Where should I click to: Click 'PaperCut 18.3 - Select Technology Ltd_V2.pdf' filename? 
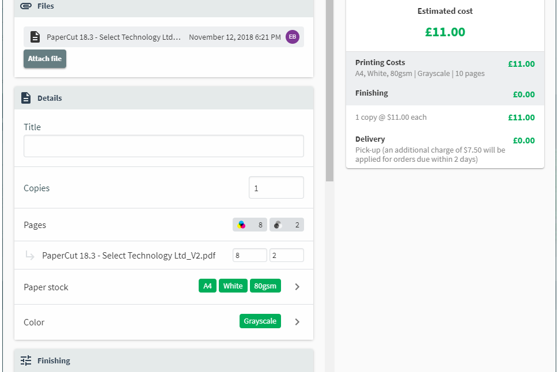click(129, 256)
